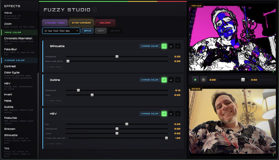The height and width of the screenshot is (160, 279).
Task: Remove the HSV effect with X
Action: point(178,114)
